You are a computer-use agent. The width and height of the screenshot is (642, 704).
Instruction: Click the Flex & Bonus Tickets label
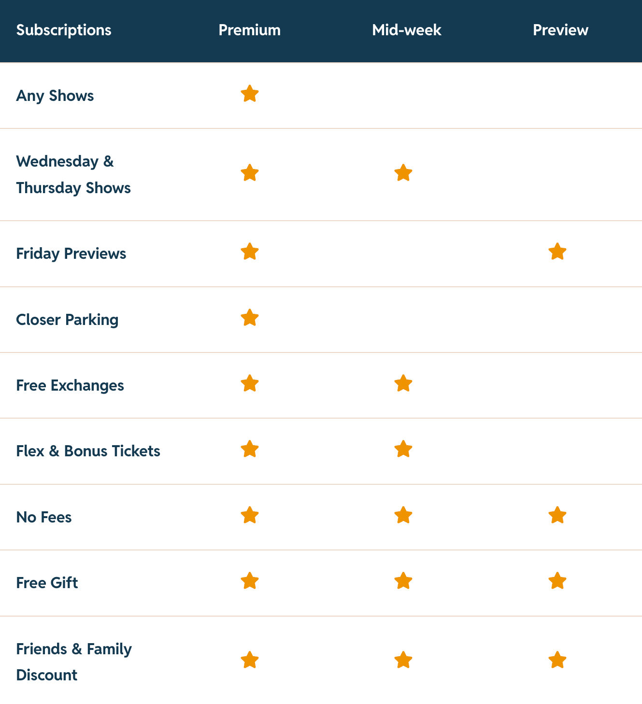coord(88,451)
